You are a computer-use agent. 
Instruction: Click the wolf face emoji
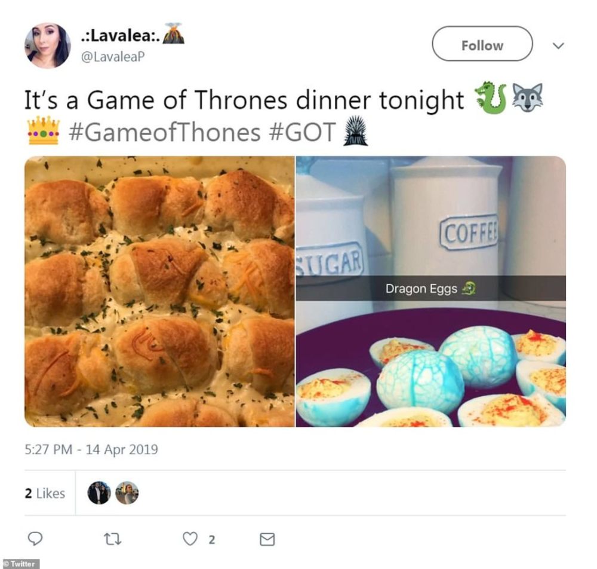(527, 98)
